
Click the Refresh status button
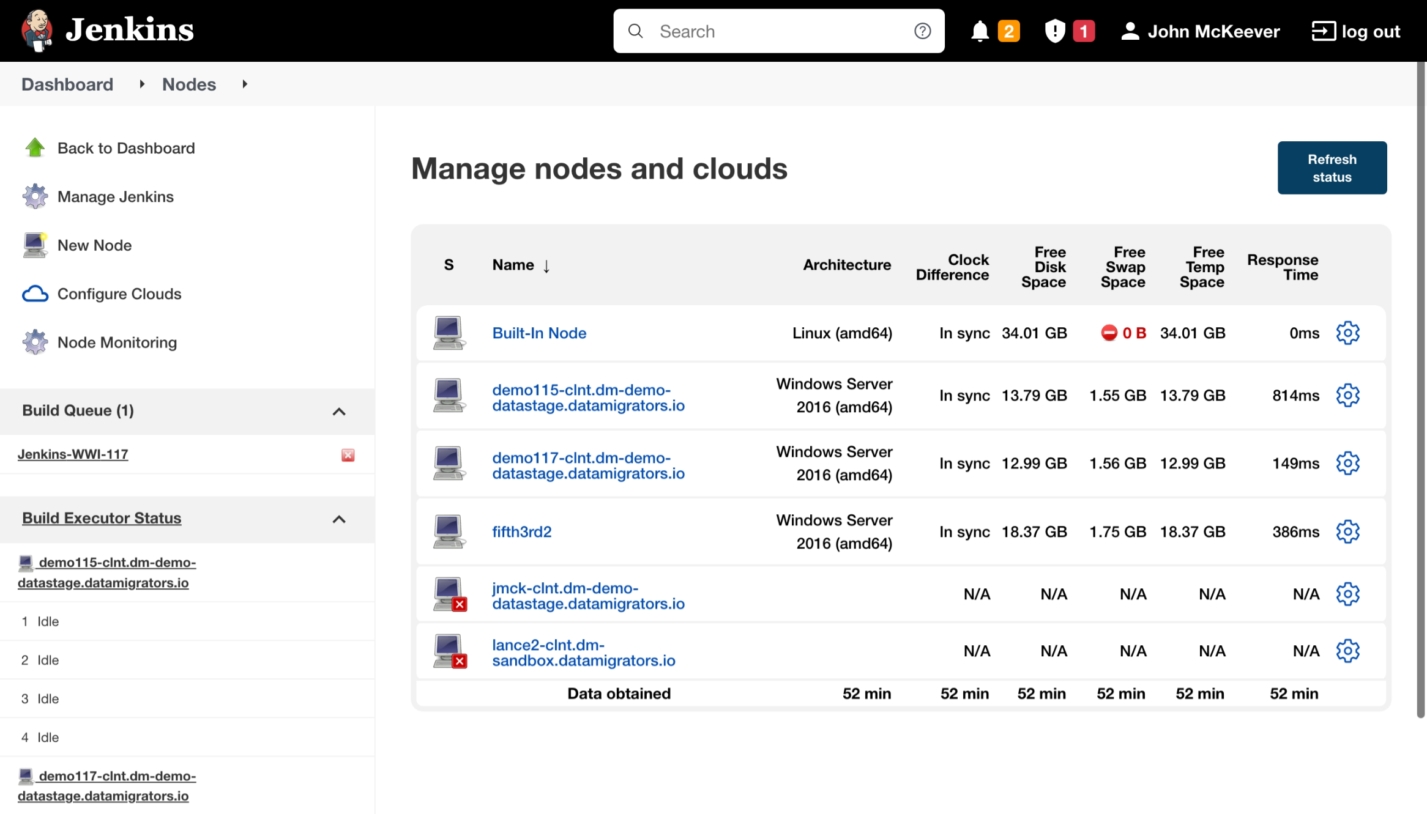click(1332, 168)
